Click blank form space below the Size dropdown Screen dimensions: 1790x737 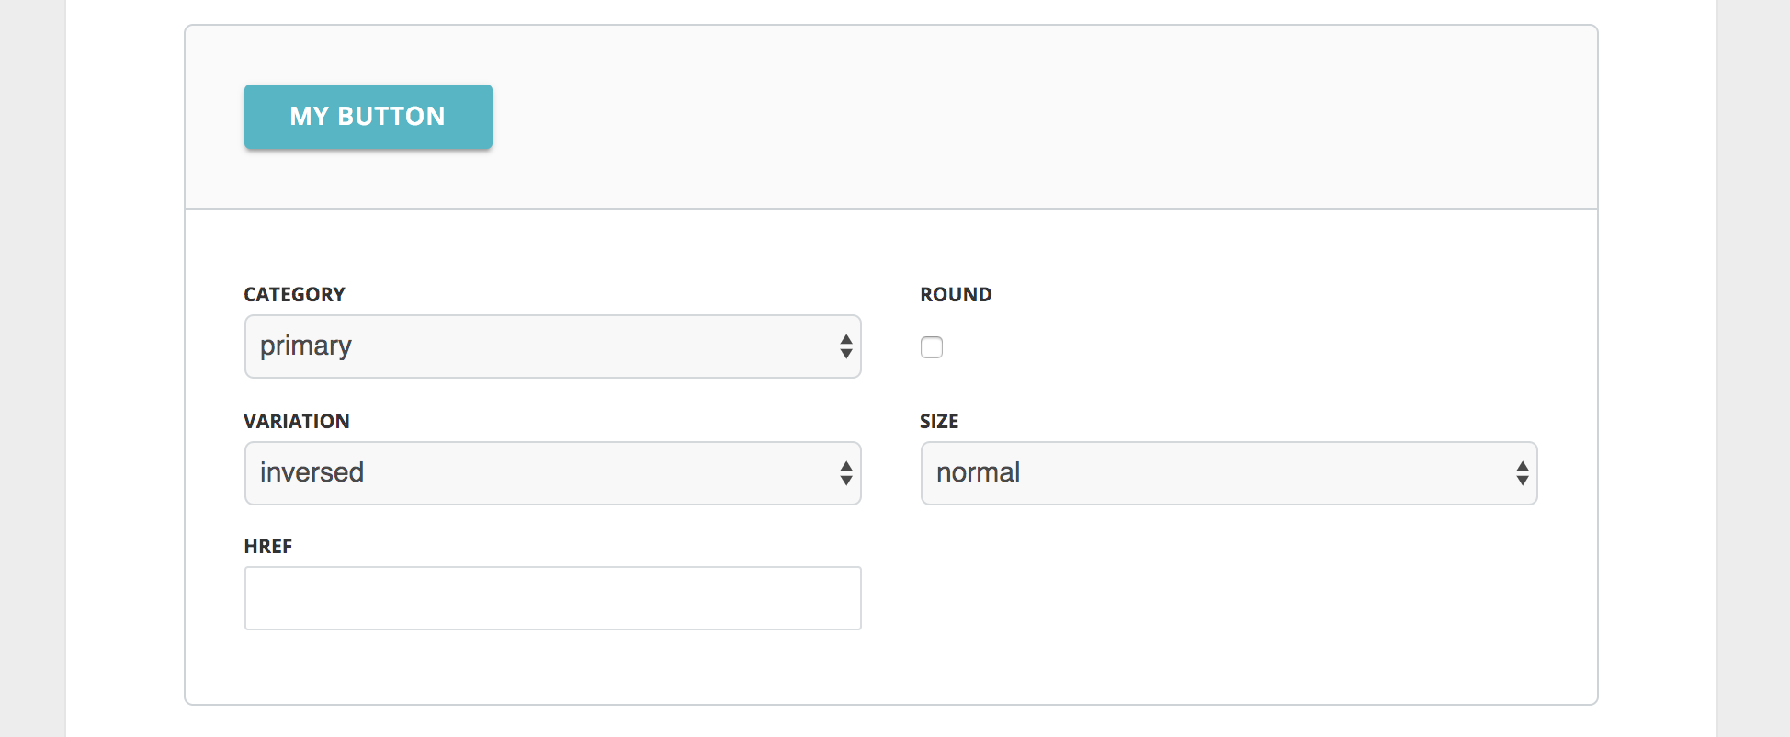pyautogui.click(x=1228, y=597)
